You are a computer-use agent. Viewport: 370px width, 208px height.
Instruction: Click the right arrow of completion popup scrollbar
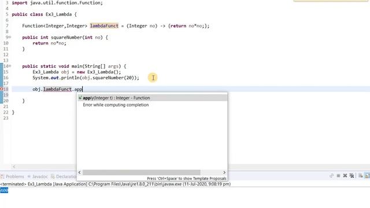point(224,172)
